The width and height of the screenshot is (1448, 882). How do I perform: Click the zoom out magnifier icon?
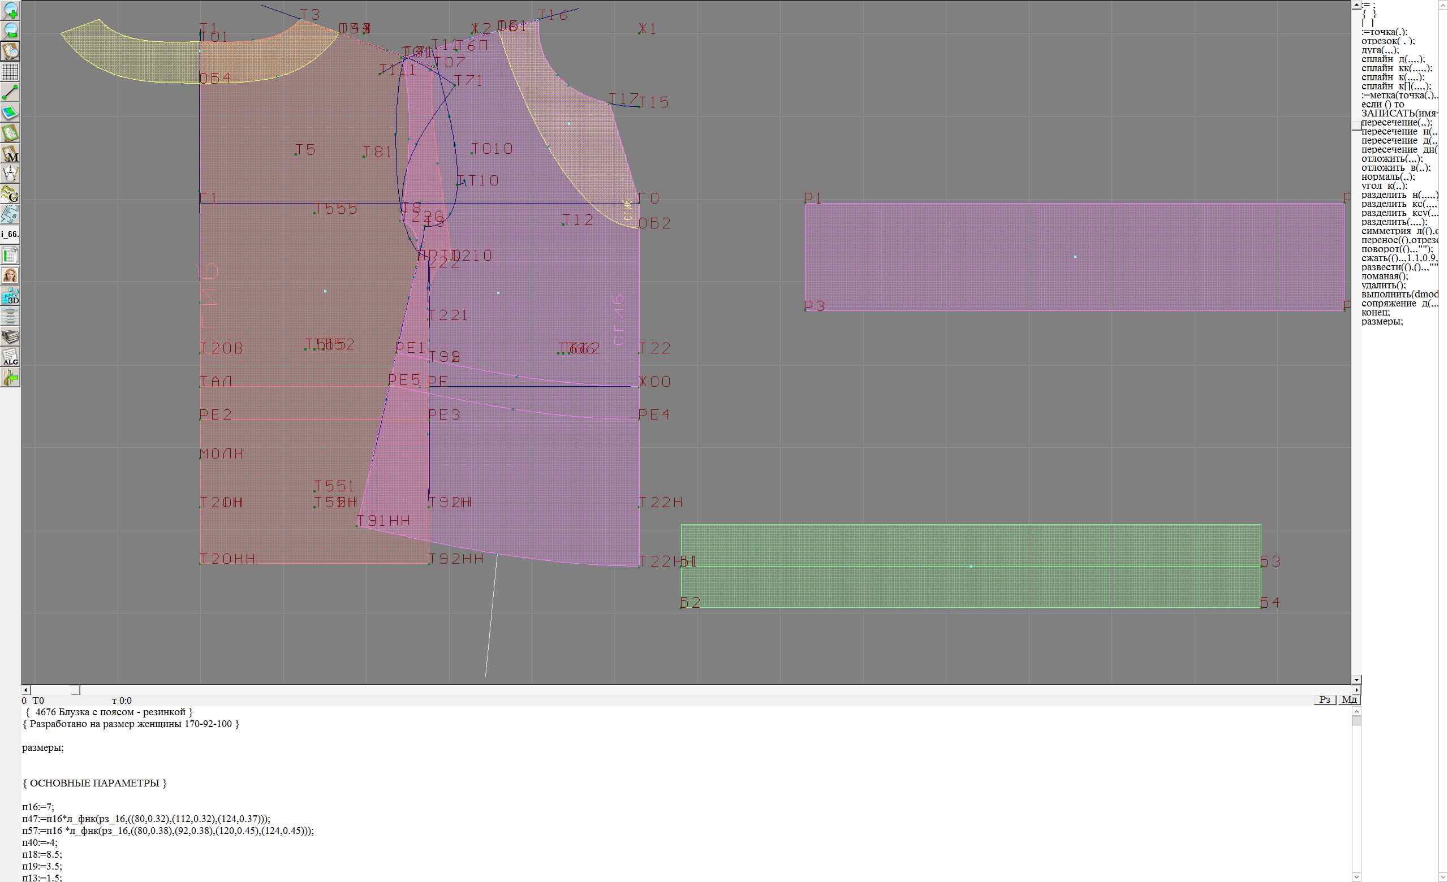pos(11,31)
